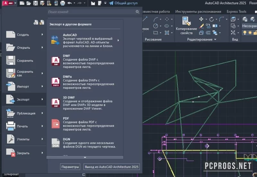
Task: Customize quick access toolbar dropdown
Action: [x=105, y=3]
